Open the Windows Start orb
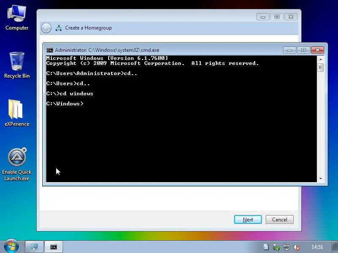Image resolution: width=338 pixels, height=253 pixels. (11, 246)
